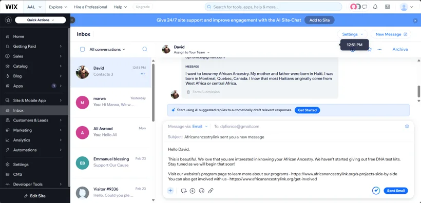Viewport: 421px width, 203px height.
Task: Open Developer Tools in sidebar
Action: click(34, 185)
